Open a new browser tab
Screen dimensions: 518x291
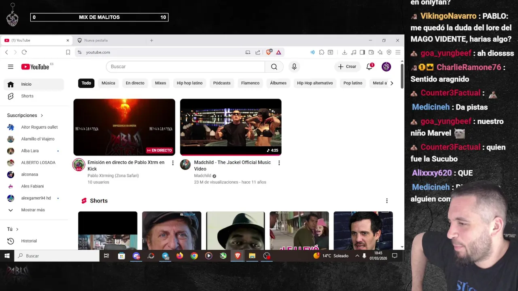pos(152,40)
